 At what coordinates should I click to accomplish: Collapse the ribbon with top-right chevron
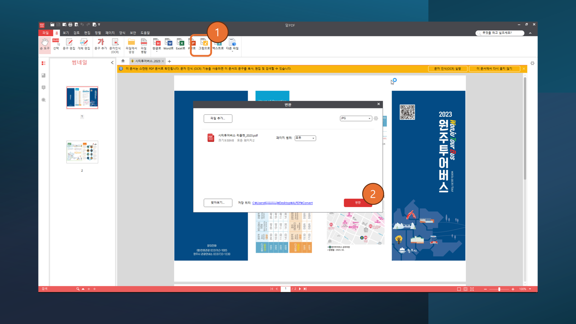click(x=530, y=33)
